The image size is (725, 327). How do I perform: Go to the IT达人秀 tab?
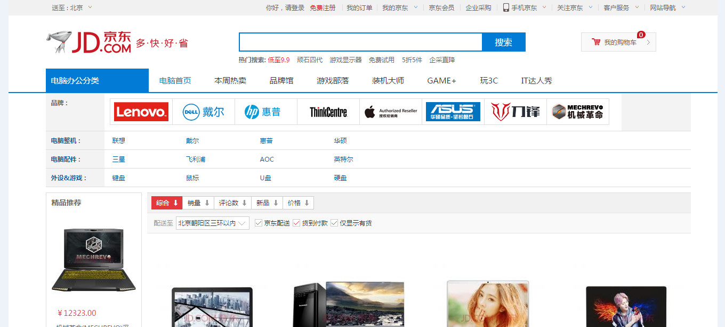click(x=537, y=80)
